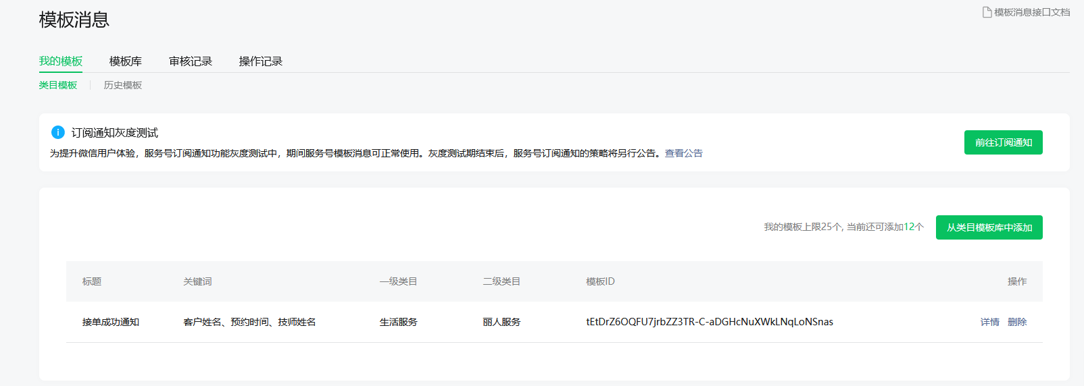1084x386 pixels.
Task: Open 详情 for 接单成功通知 template
Action: [x=990, y=322]
